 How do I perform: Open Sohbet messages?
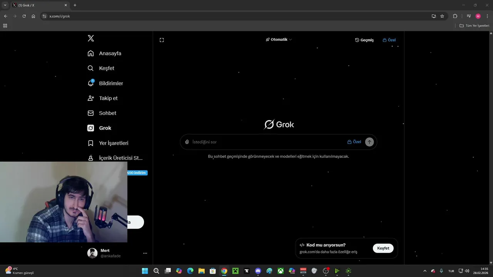[102, 113]
